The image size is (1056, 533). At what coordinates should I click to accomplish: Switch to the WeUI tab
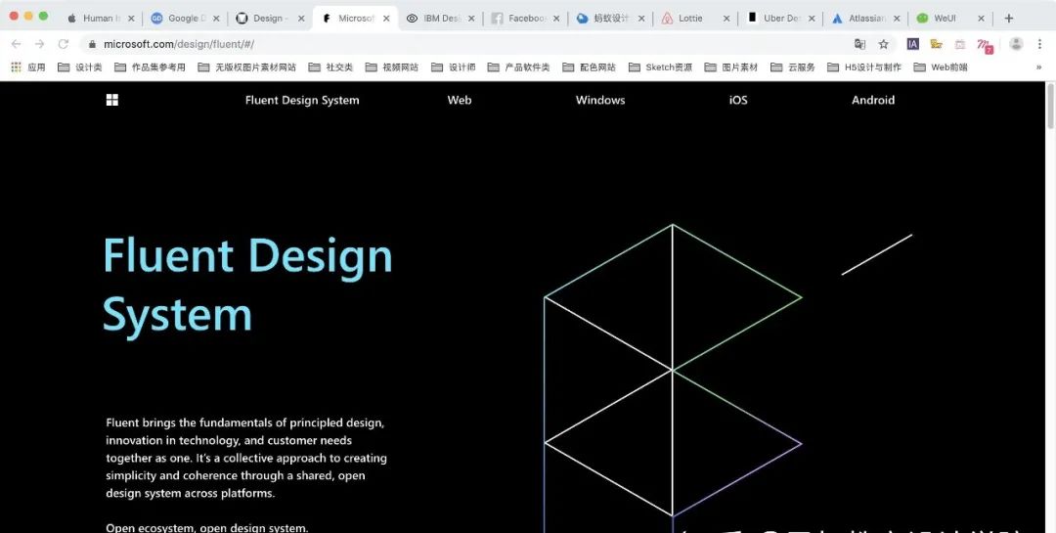click(950, 19)
